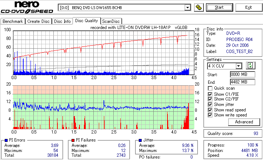
Task: Click the label value CDS_TEST_B2
Action: (x=239, y=52)
